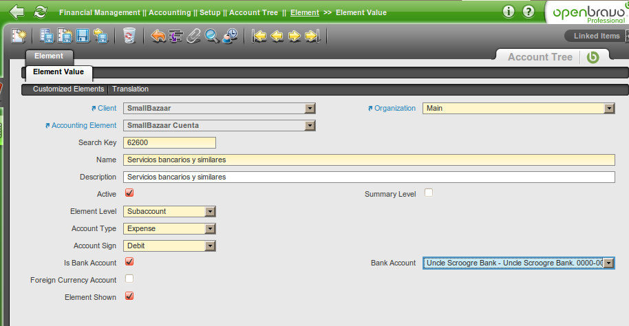Open the Customized Elements subtab

coord(68,89)
